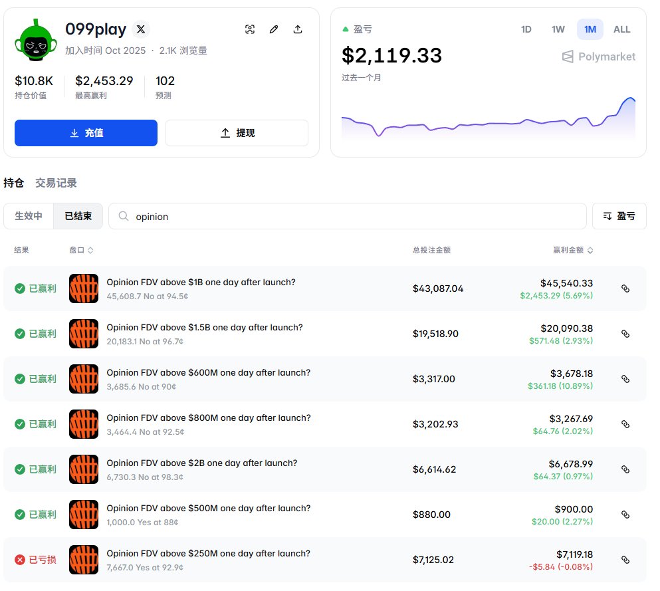Select the 1D chart time range
660x591 pixels.
526,29
